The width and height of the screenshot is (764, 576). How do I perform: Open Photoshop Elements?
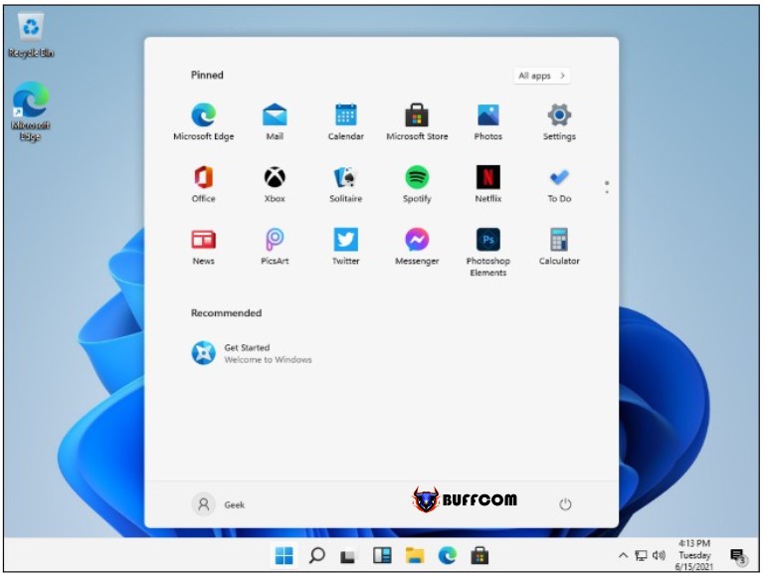[488, 253]
